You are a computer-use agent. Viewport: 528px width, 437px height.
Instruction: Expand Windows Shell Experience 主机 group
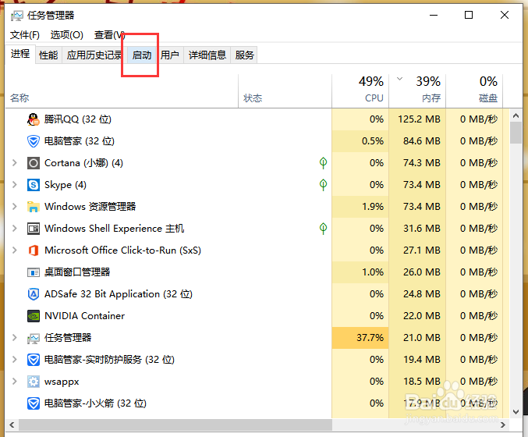pyautogui.click(x=14, y=229)
